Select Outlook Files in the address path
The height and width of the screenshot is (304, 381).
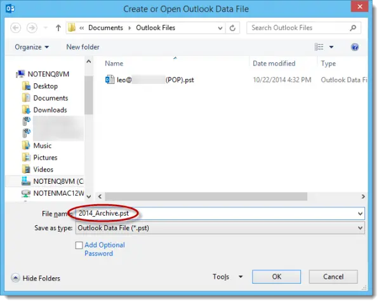(156, 28)
